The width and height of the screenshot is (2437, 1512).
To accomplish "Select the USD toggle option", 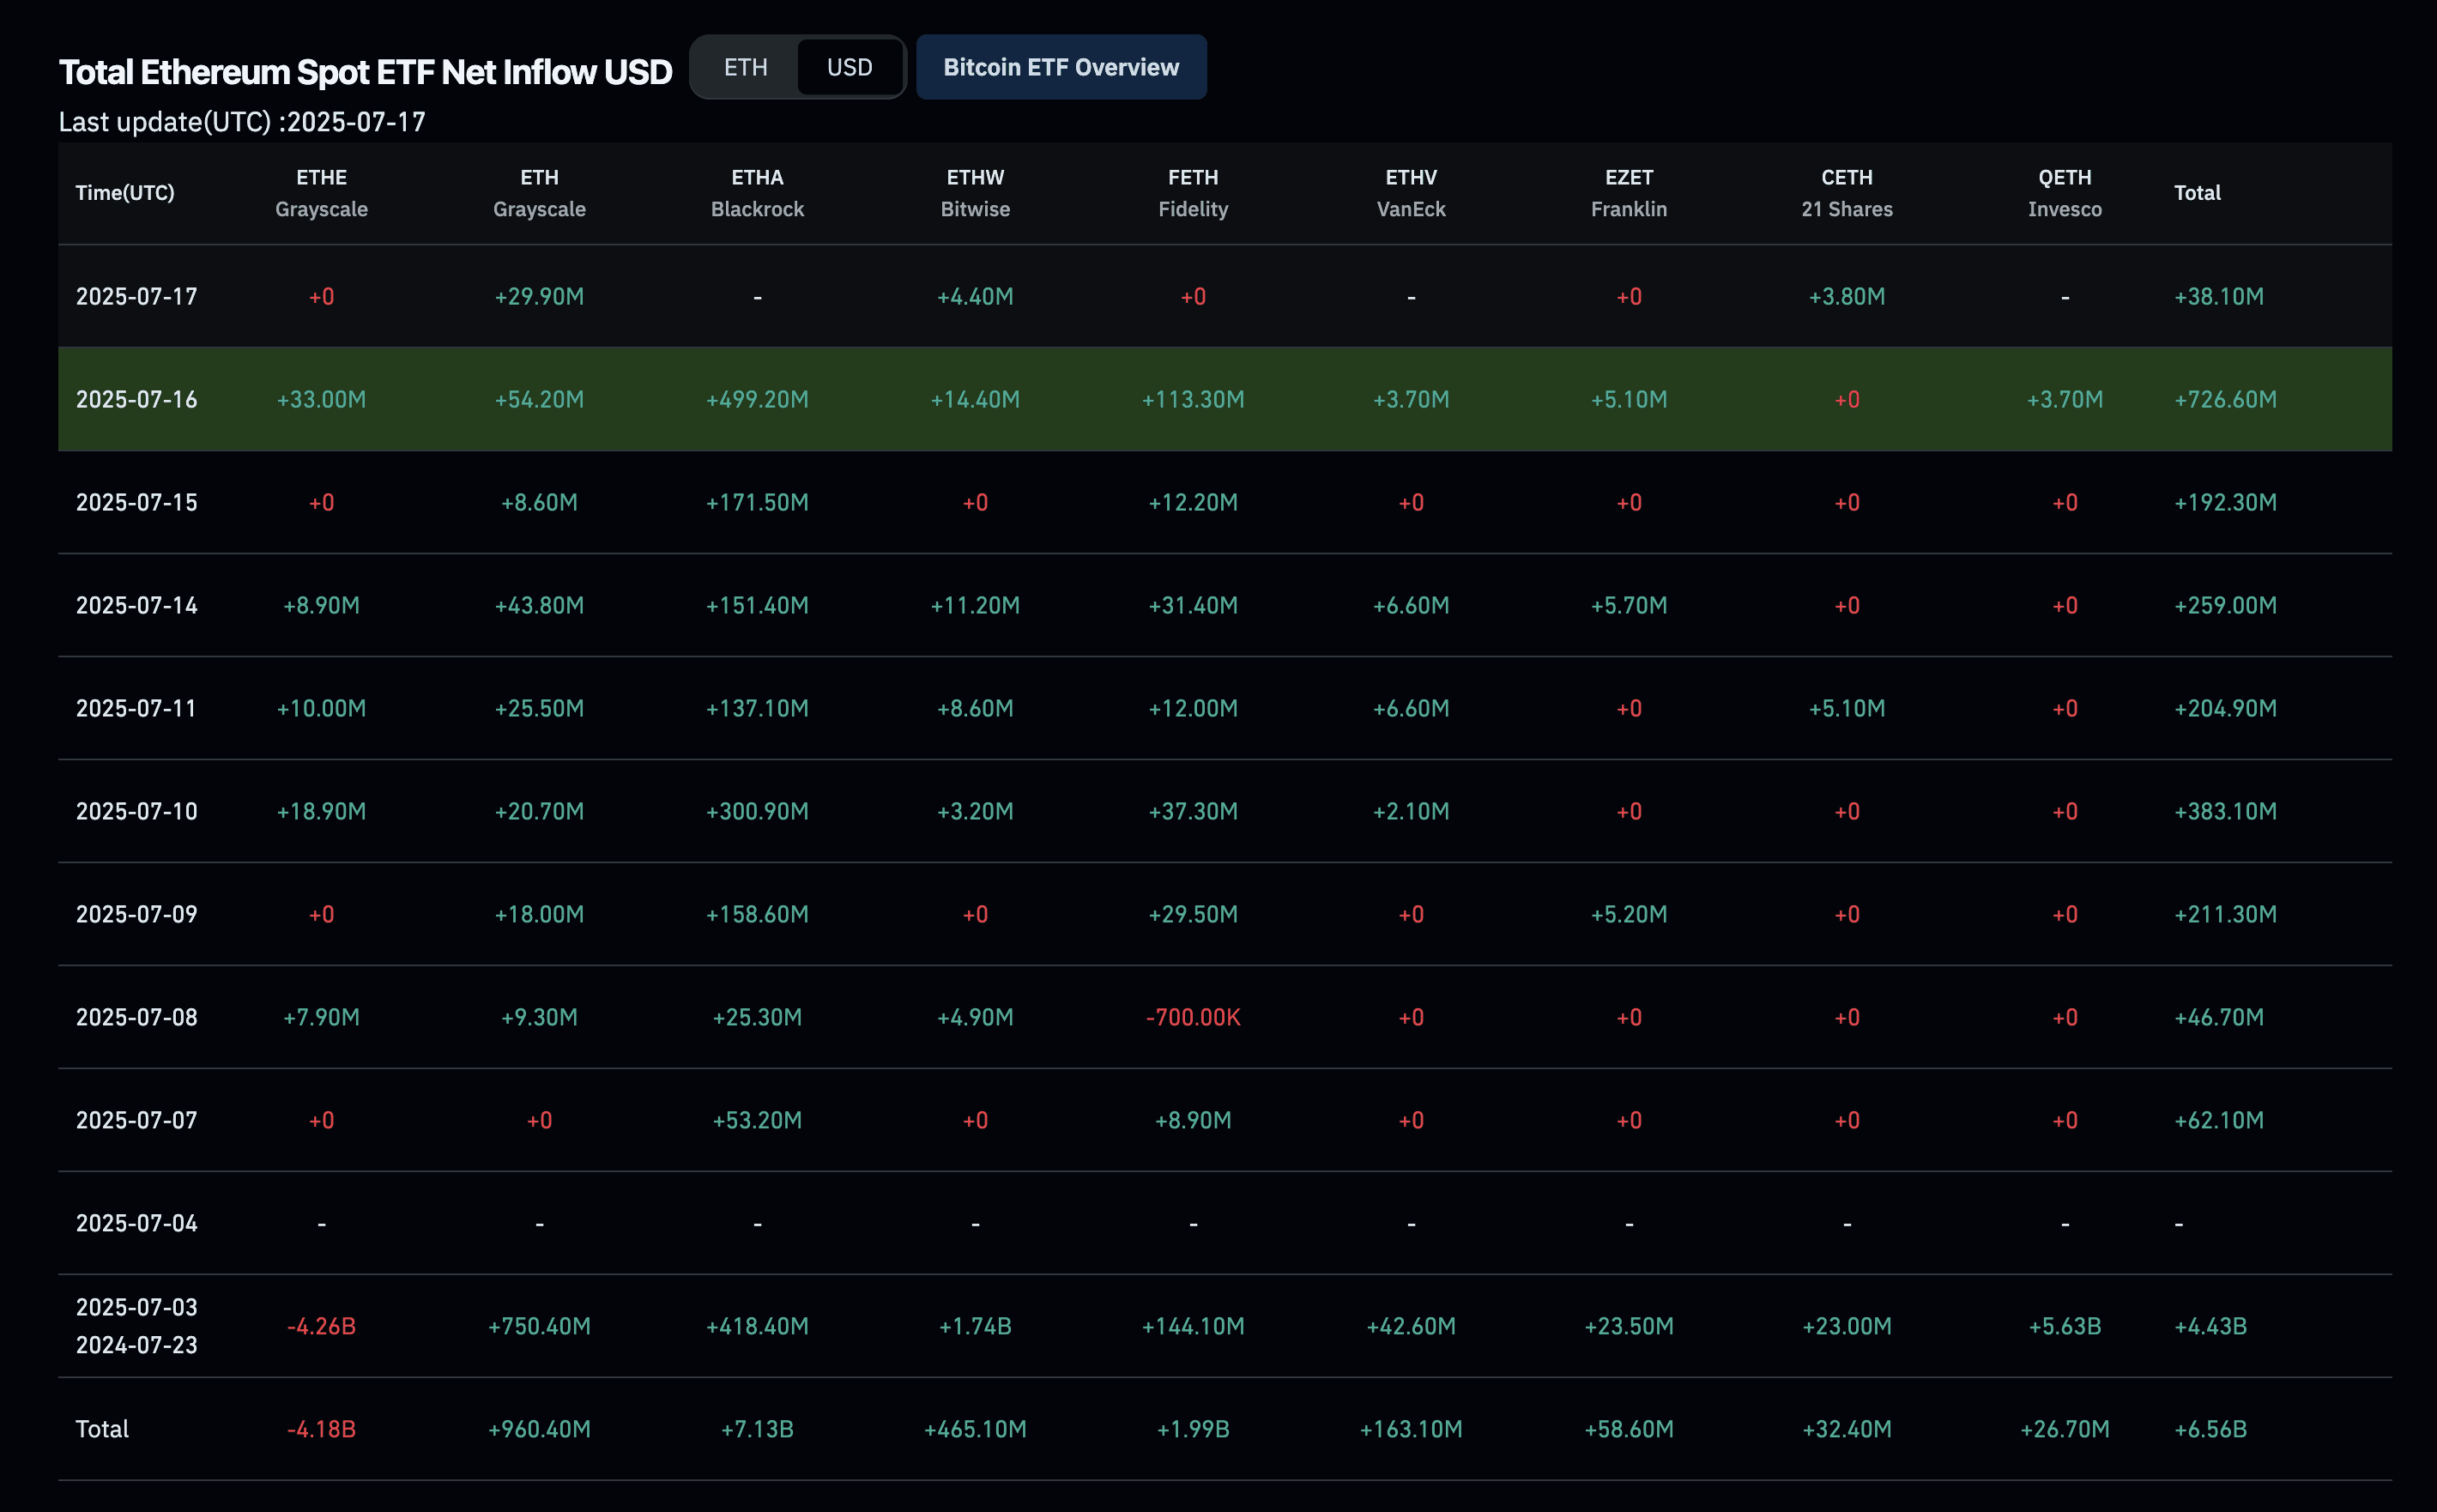I will click(x=849, y=67).
